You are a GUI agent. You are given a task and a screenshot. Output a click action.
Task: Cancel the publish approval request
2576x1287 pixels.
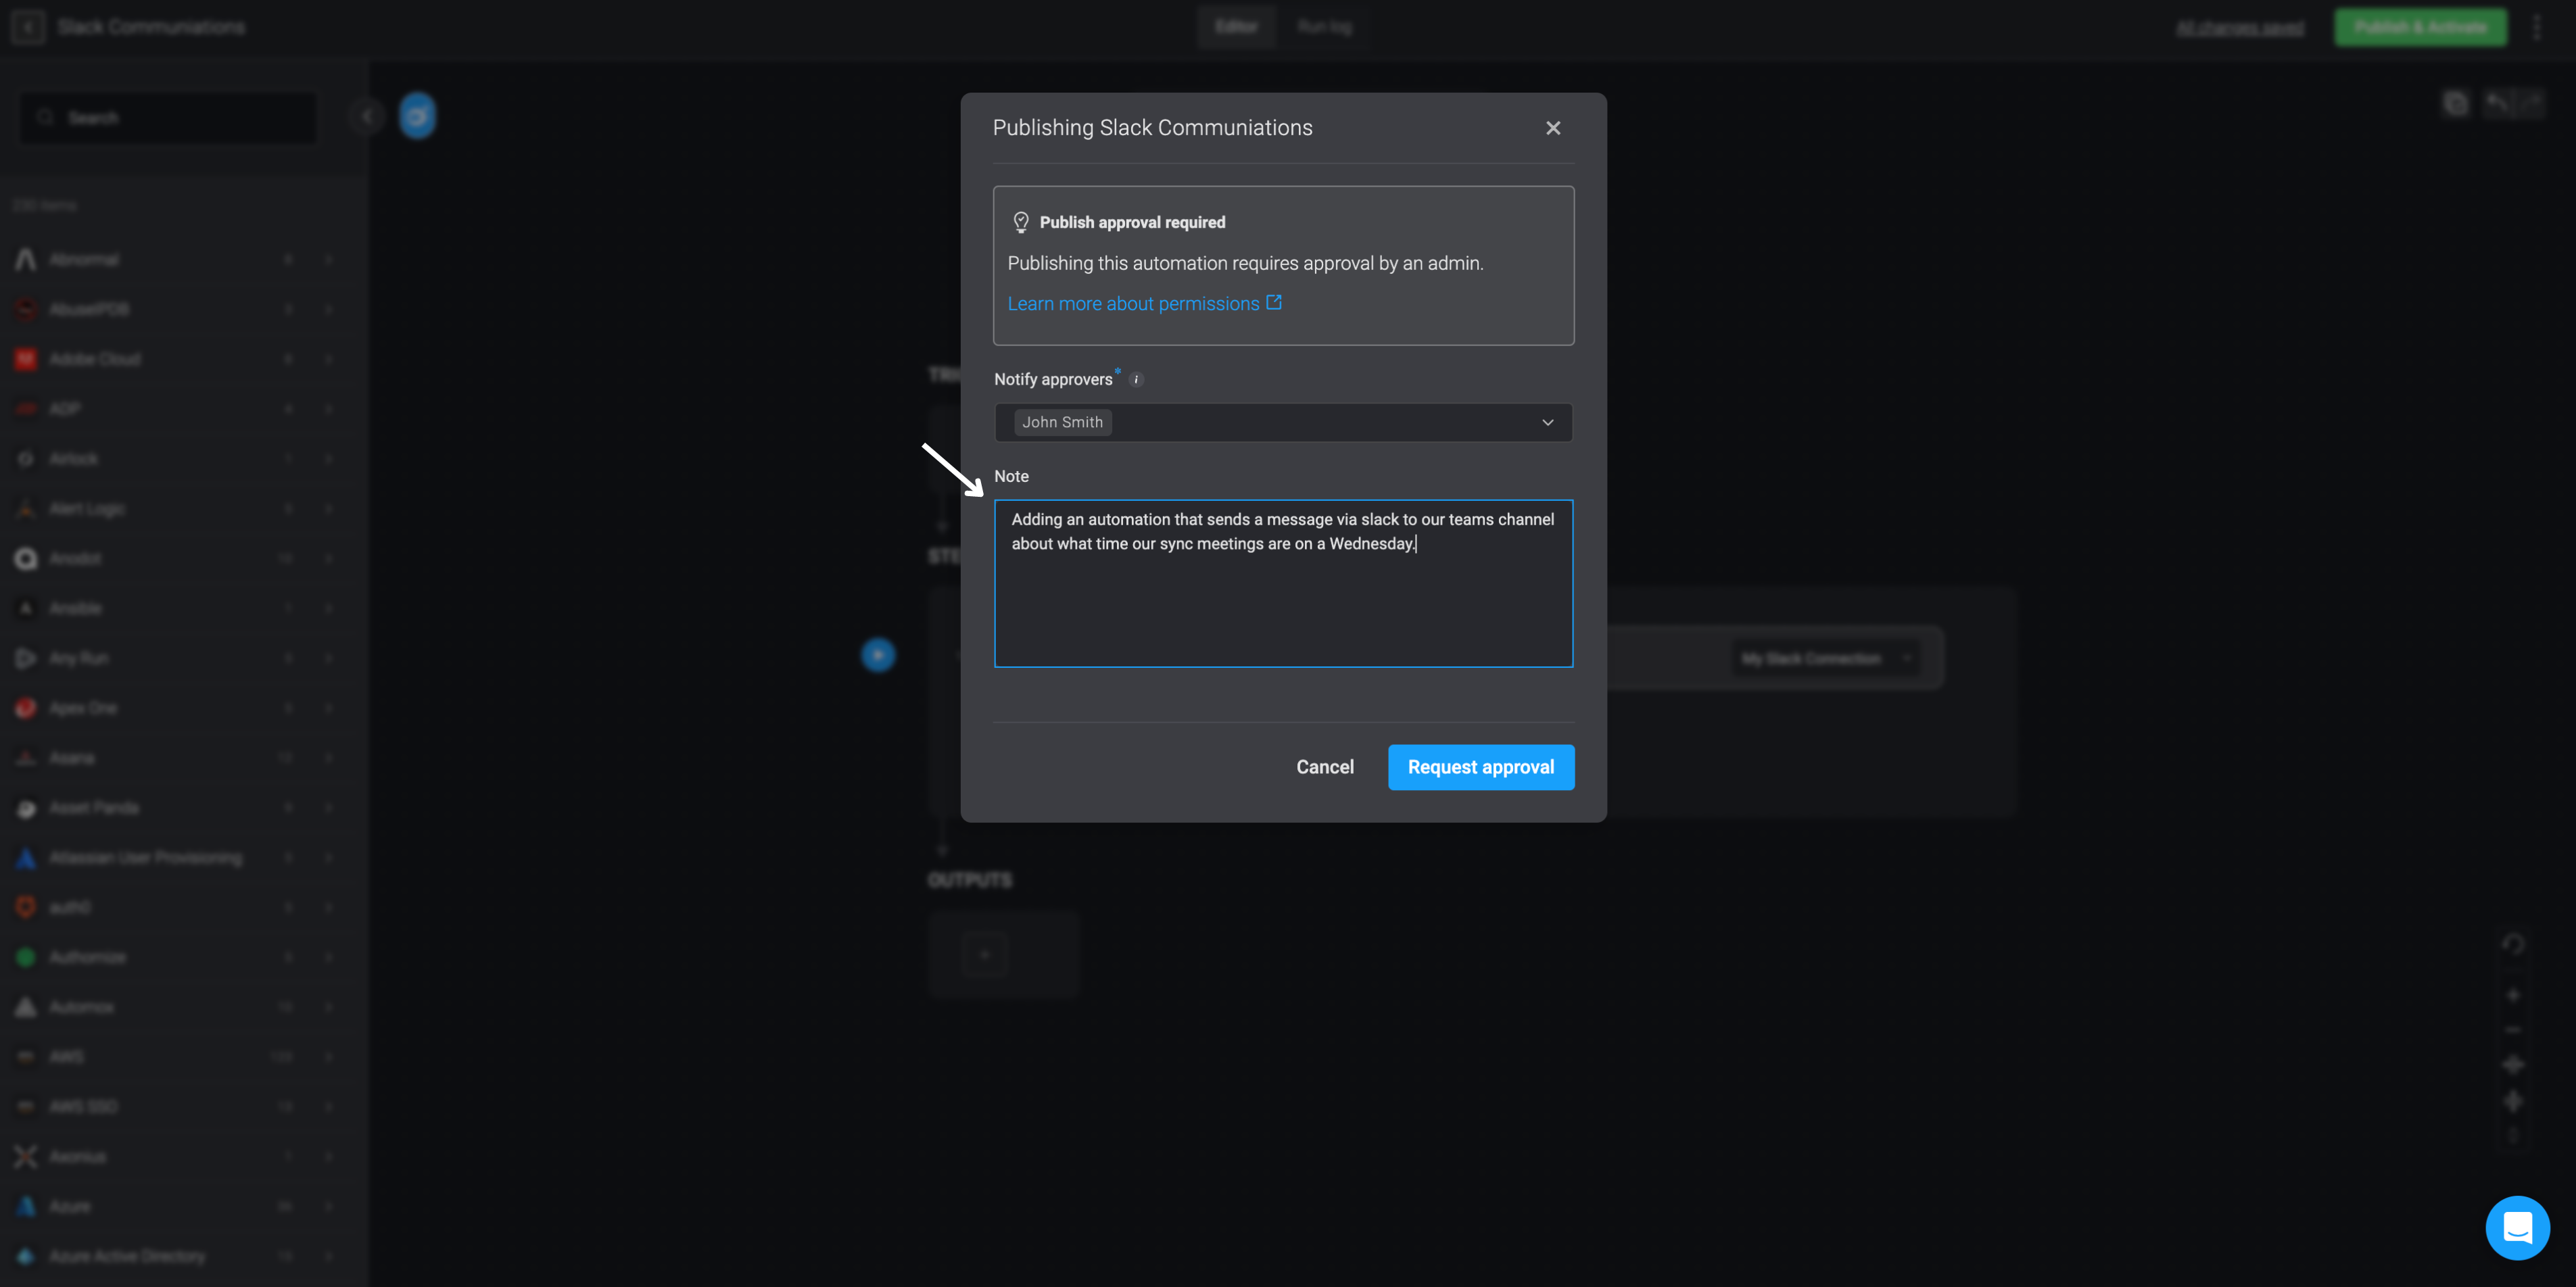(1325, 767)
